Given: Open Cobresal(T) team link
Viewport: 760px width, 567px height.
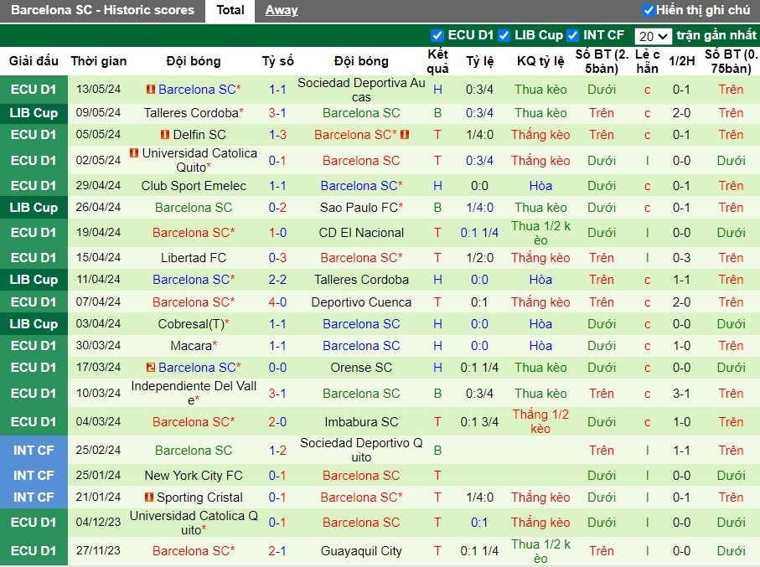Looking at the screenshot, I should [x=194, y=324].
